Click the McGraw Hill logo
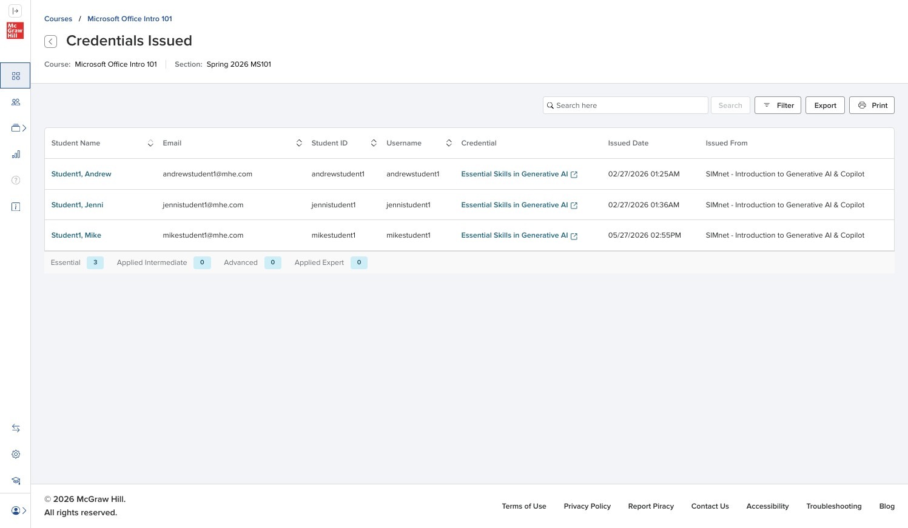908x528 pixels. 15,30
